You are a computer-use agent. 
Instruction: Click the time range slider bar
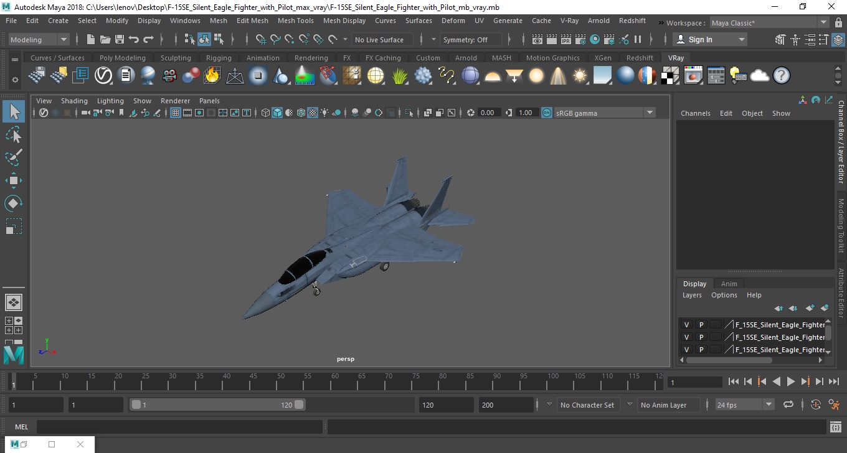(x=218, y=404)
